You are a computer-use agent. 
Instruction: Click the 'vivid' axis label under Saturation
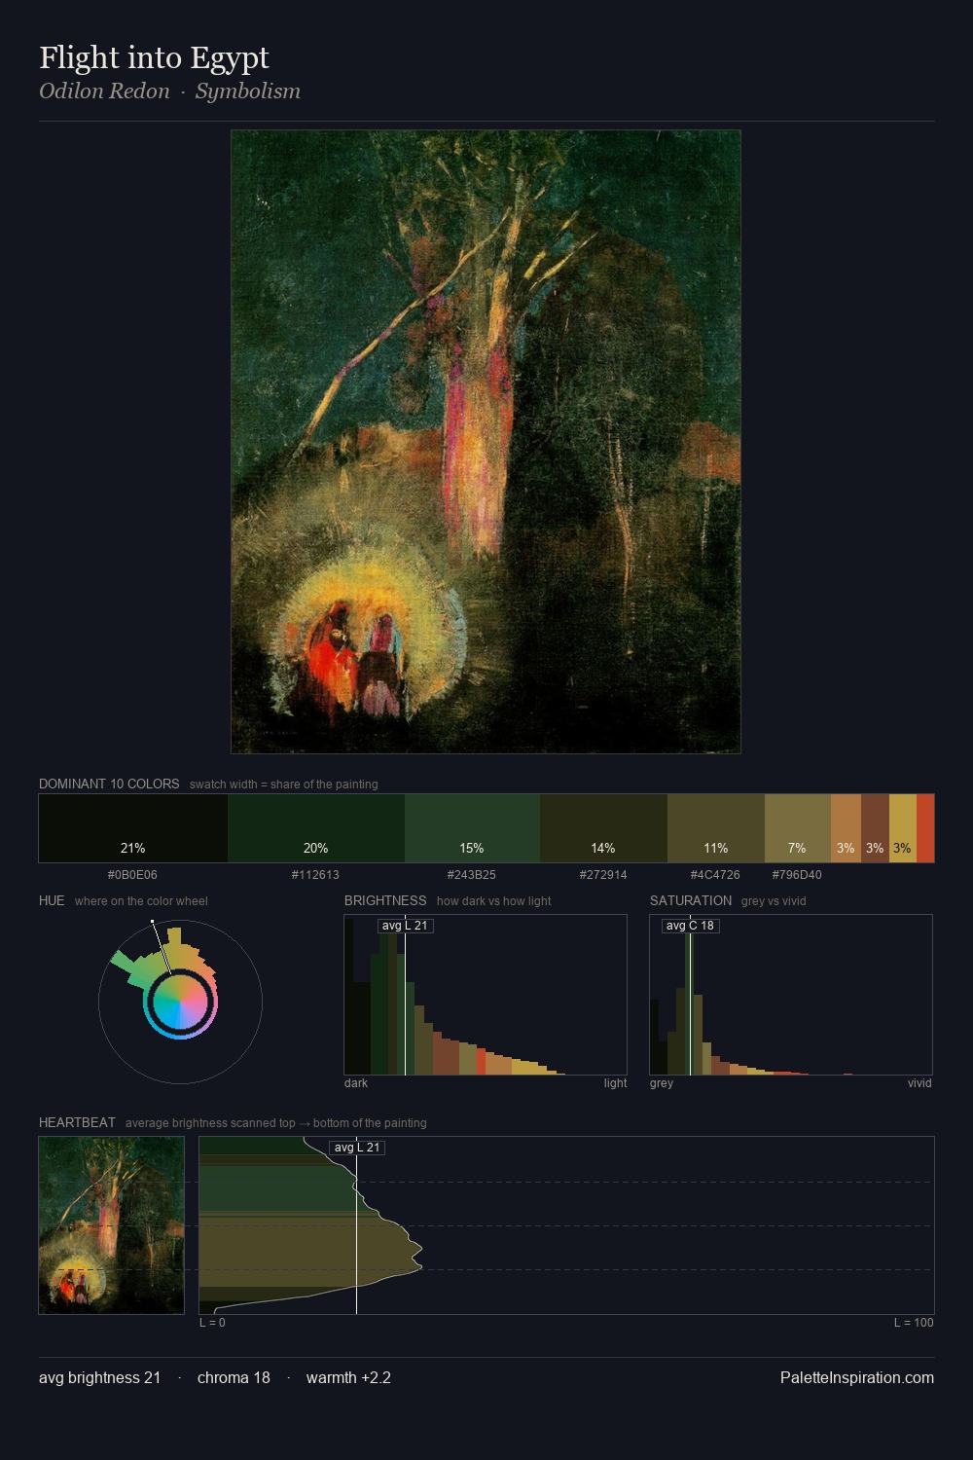[919, 1083]
